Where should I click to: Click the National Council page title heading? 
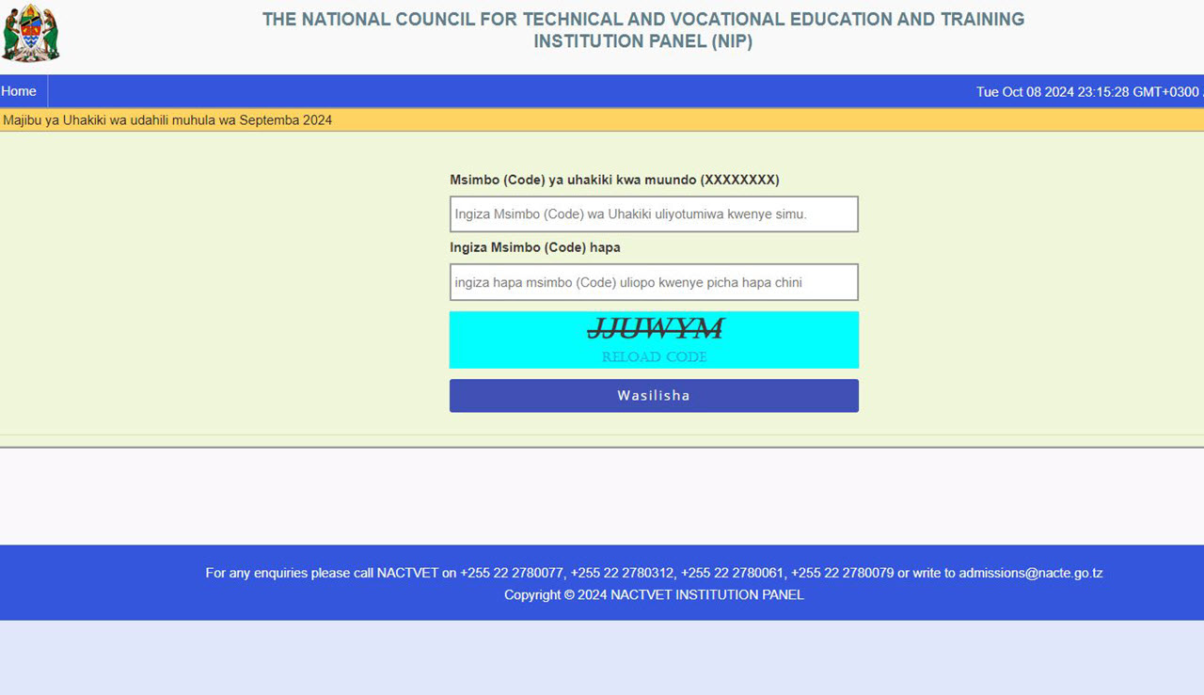point(643,30)
